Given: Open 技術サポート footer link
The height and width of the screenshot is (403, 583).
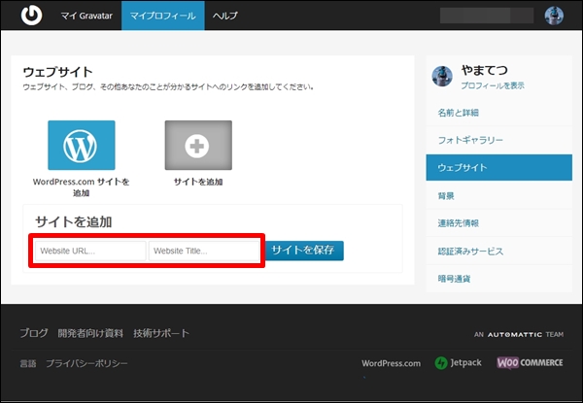Looking at the screenshot, I should click(161, 333).
